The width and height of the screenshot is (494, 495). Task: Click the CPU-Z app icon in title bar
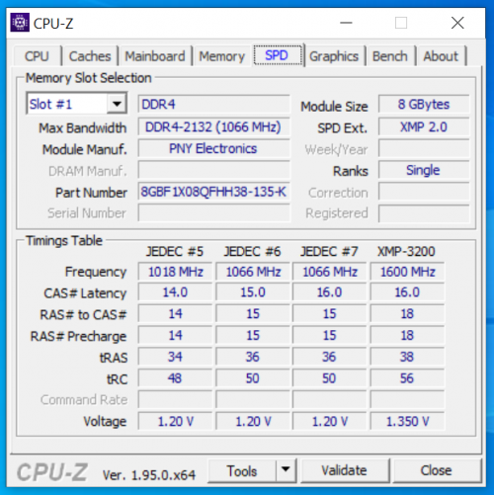[20, 23]
